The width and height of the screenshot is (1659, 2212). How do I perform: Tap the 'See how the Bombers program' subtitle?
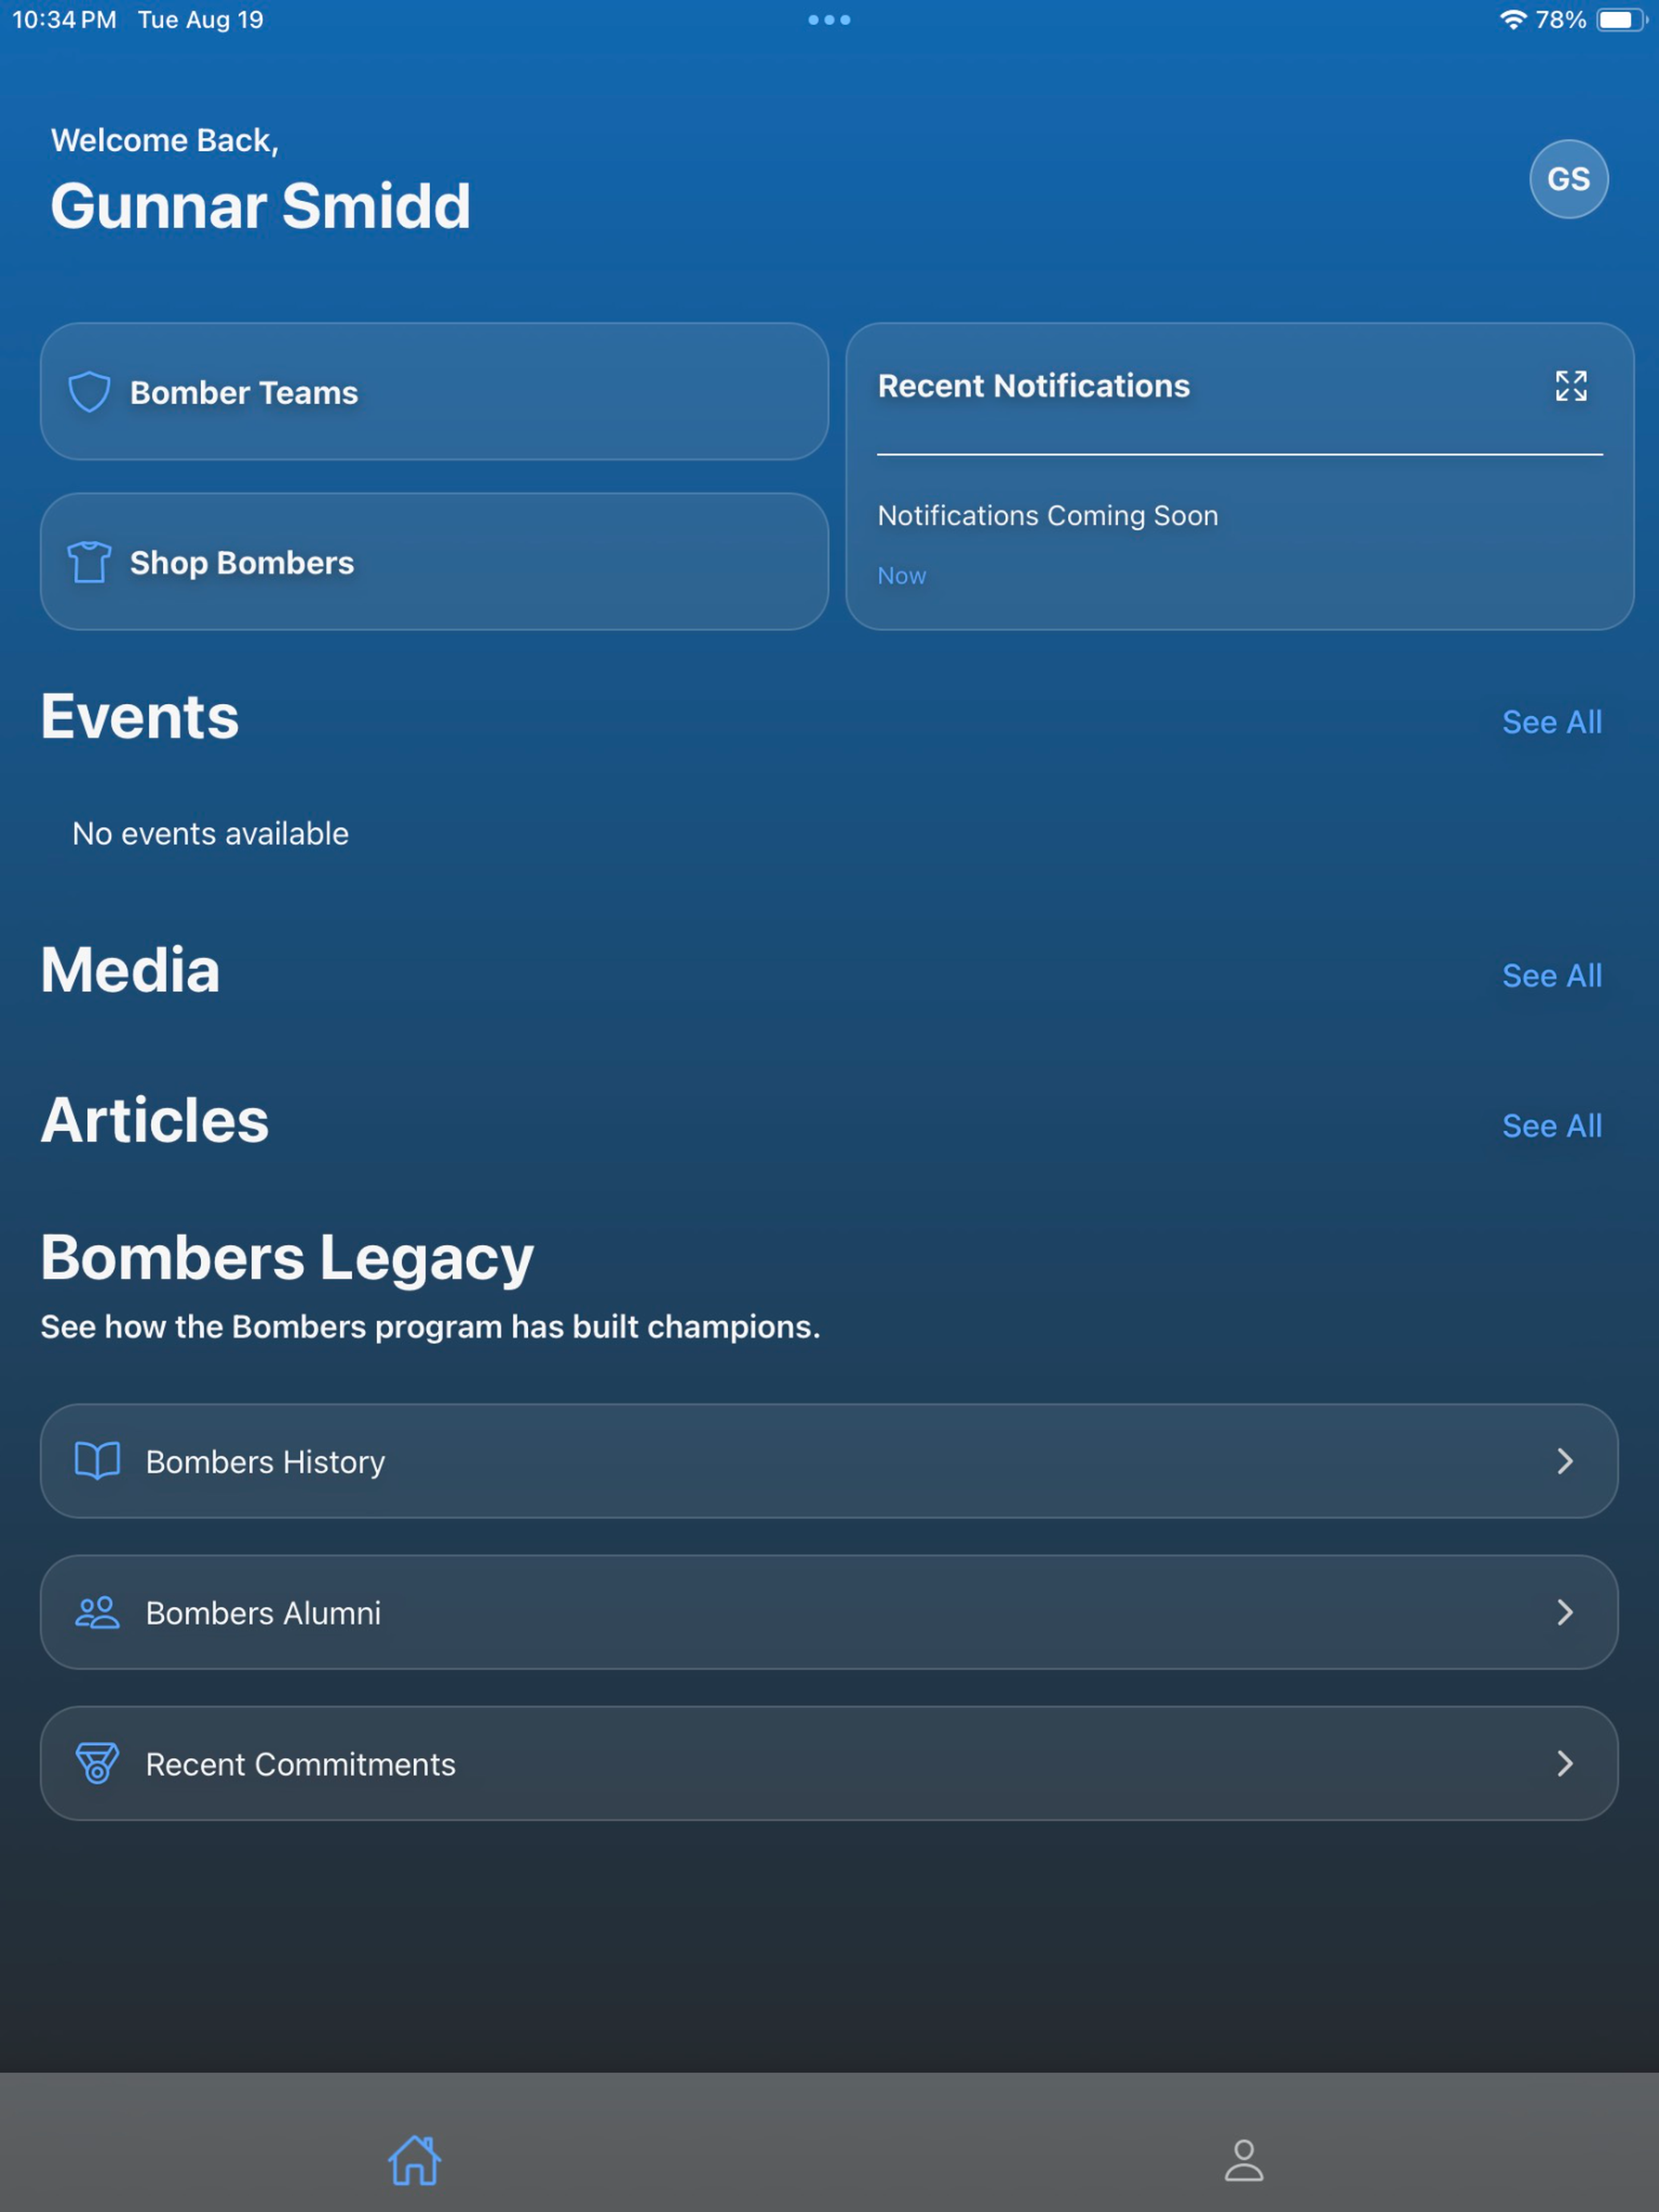[430, 1326]
